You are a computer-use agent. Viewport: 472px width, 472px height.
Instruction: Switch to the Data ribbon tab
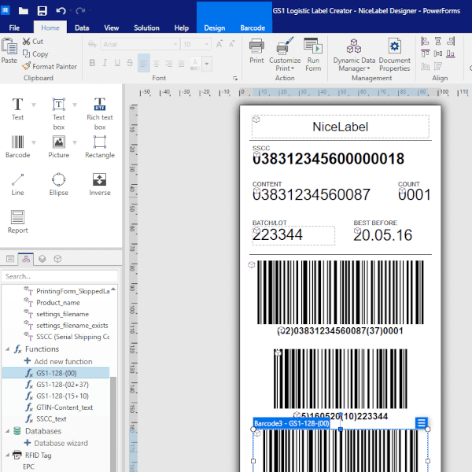pos(82,28)
